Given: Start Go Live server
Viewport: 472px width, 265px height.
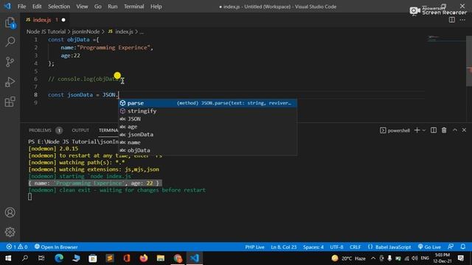Looking at the screenshot, I should click(x=429, y=247).
